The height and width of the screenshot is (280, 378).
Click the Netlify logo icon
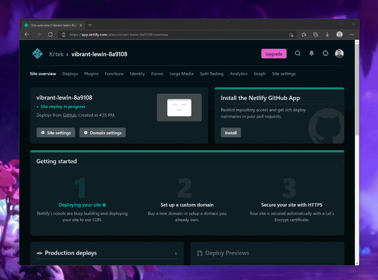coord(37,54)
